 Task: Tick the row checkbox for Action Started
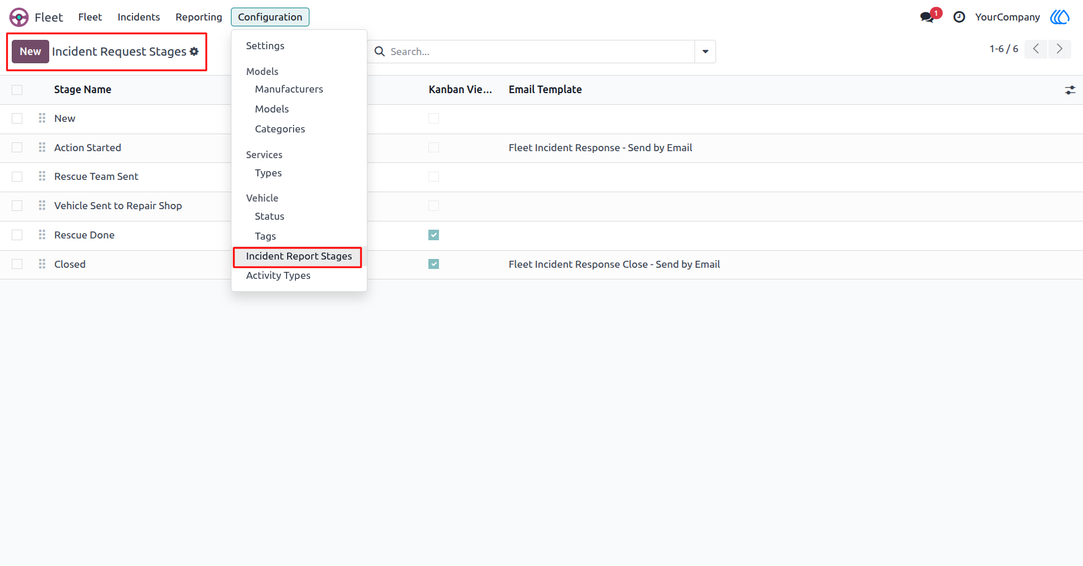pos(17,148)
